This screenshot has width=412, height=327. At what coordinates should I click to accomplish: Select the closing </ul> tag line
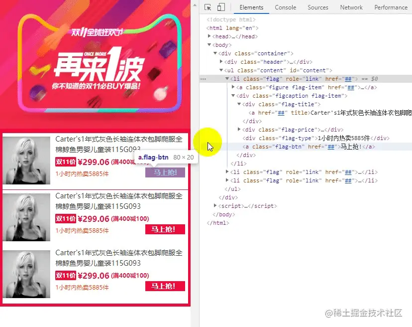coord(232,189)
